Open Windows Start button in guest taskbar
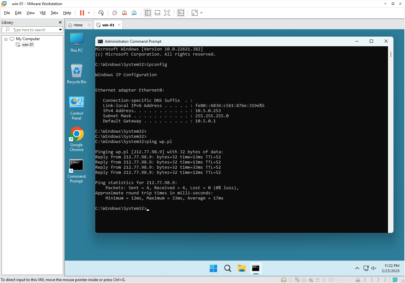 pyautogui.click(x=213, y=268)
